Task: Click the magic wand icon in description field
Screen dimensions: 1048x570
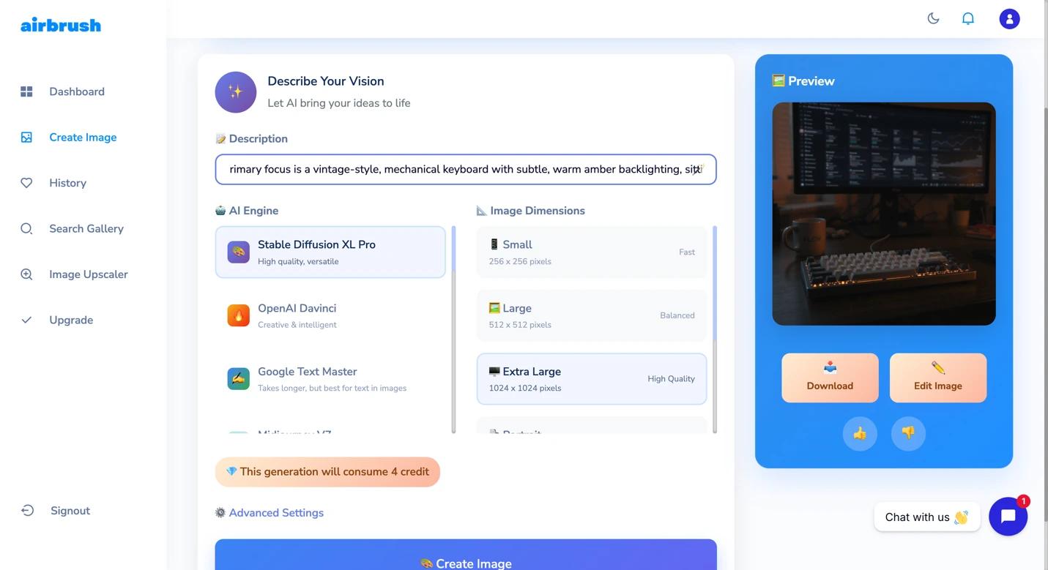Action: (698, 169)
